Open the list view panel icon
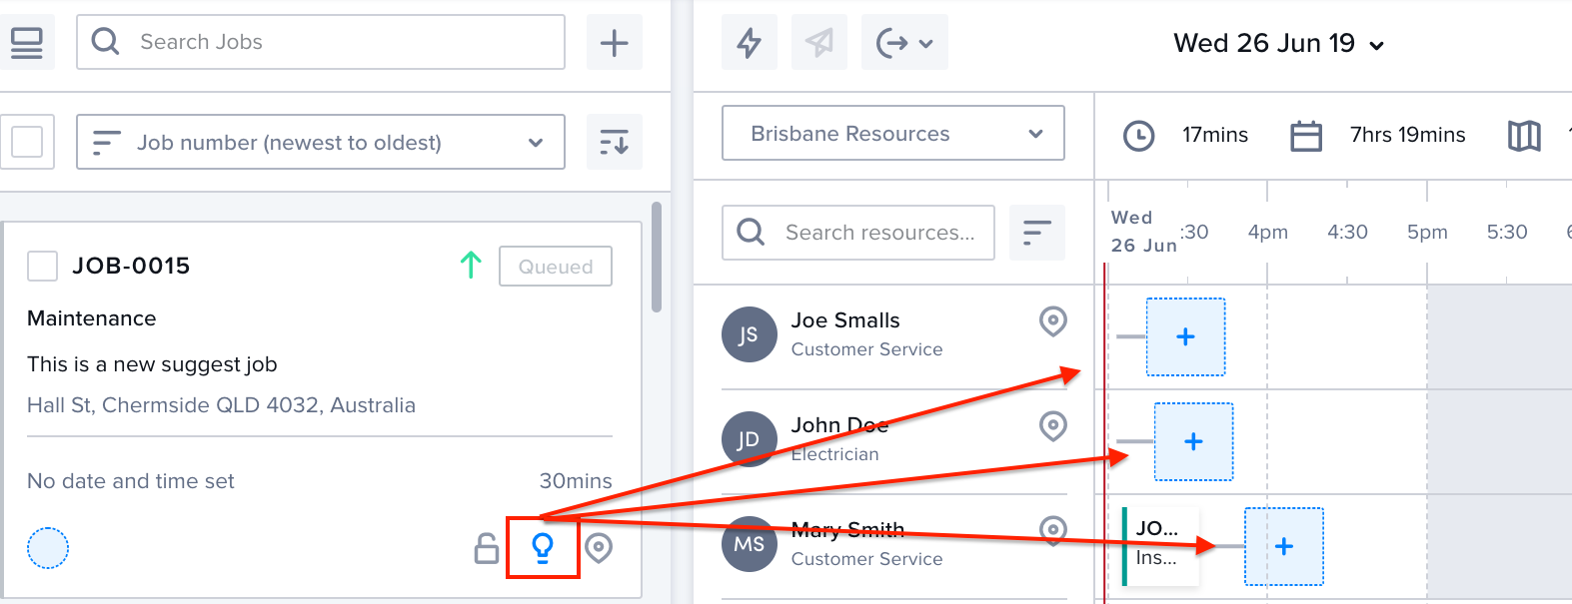The image size is (1572, 604). [26, 42]
